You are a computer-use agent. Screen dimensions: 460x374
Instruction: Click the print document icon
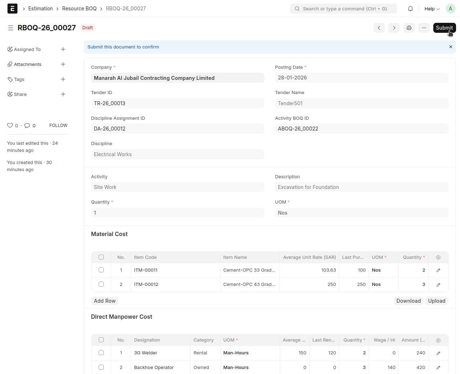[x=409, y=28]
